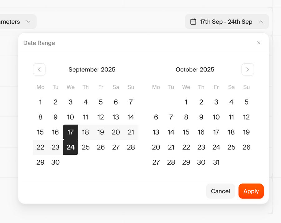Pick September 1 in the calendar
This screenshot has width=281, height=223.
pyautogui.click(x=41, y=102)
